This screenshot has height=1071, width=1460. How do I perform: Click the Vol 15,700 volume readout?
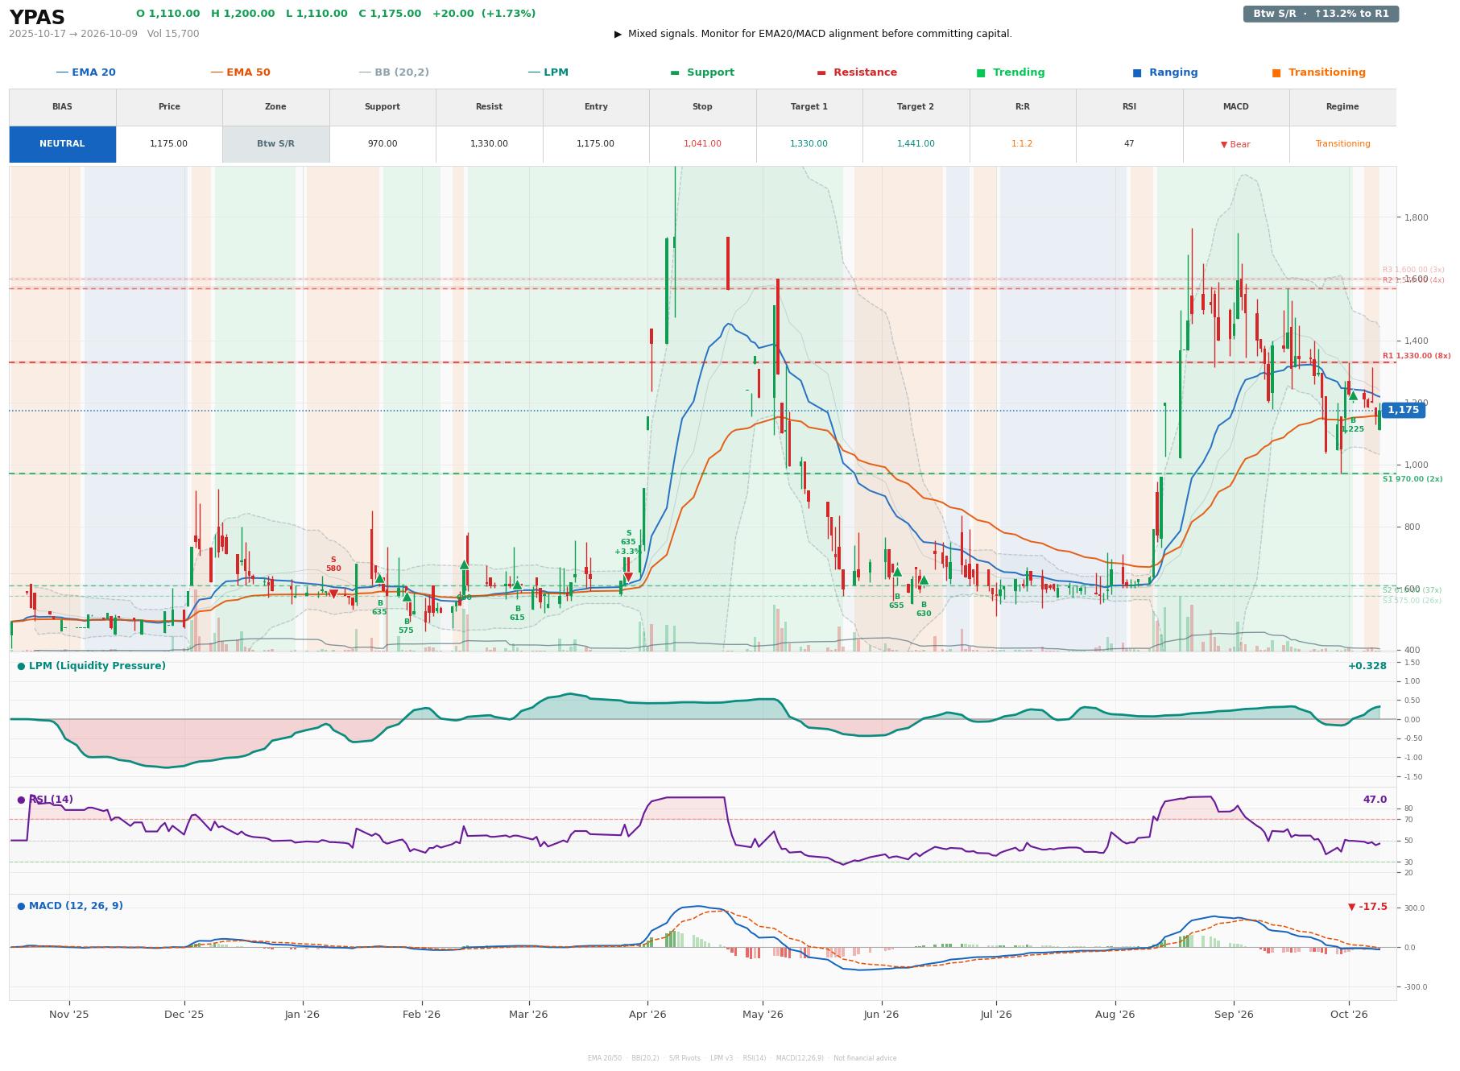coord(173,34)
